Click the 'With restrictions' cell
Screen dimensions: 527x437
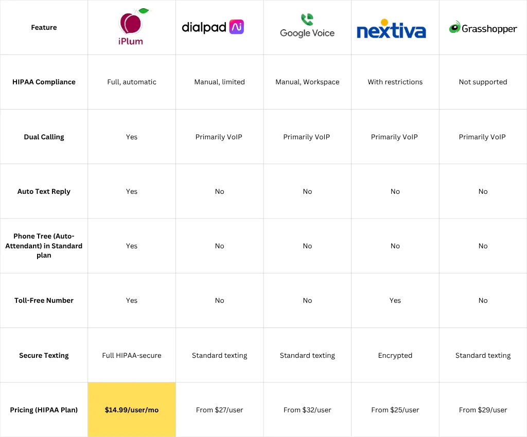(x=395, y=82)
